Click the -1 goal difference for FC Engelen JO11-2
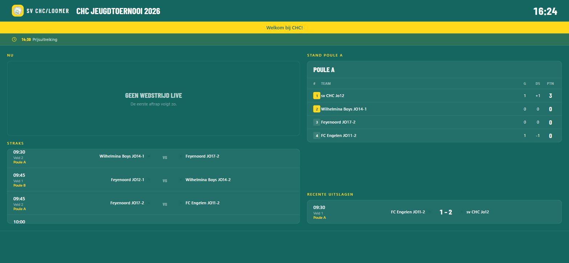Image resolution: width=569 pixels, height=263 pixels. click(538, 135)
